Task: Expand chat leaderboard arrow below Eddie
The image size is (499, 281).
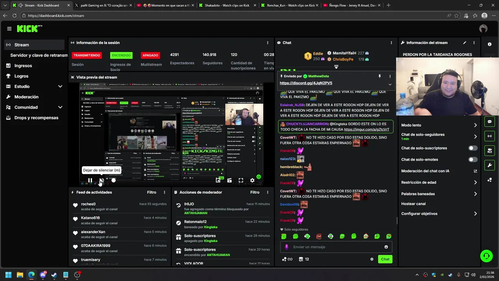Action: [x=336, y=67]
